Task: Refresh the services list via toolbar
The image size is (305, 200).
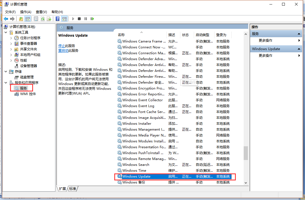Action: (43, 19)
